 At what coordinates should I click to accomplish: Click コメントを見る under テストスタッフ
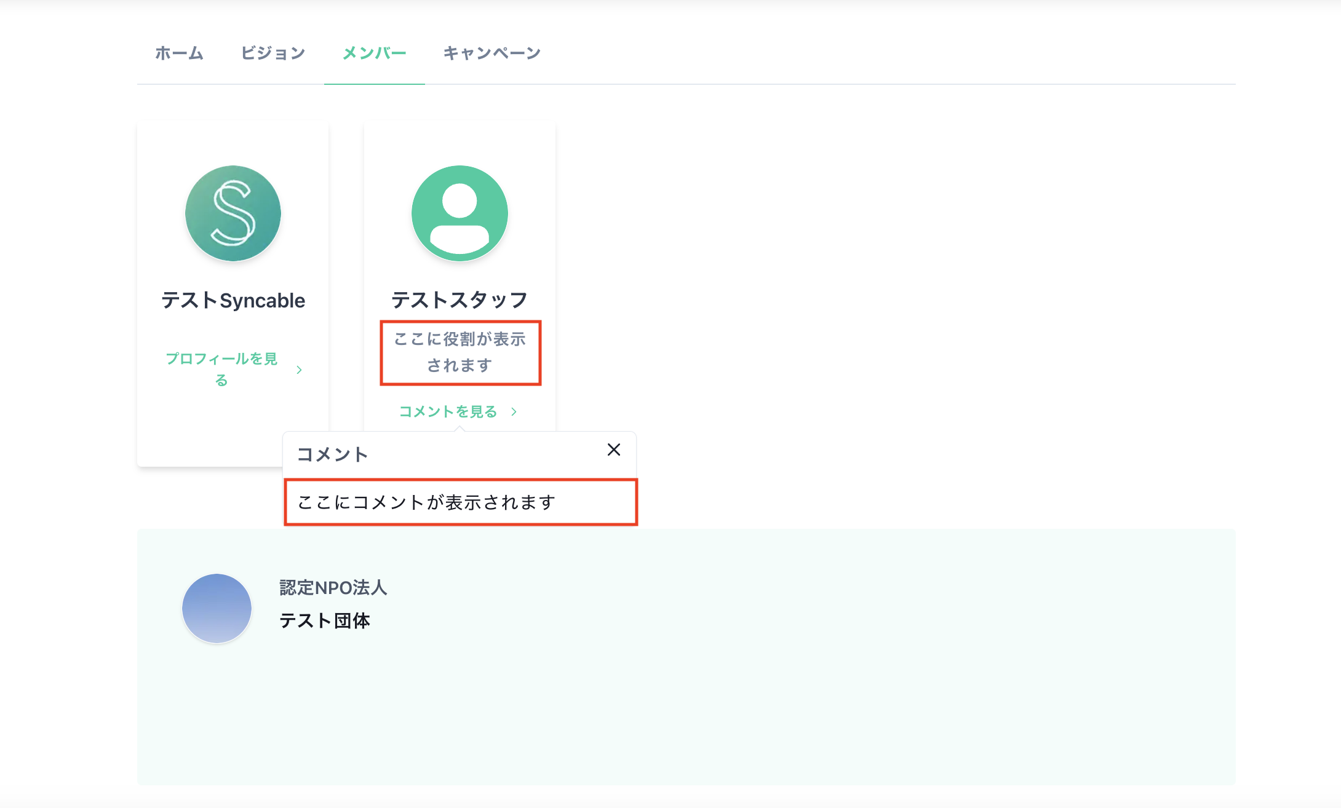pyautogui.click(x=447, y=411)
